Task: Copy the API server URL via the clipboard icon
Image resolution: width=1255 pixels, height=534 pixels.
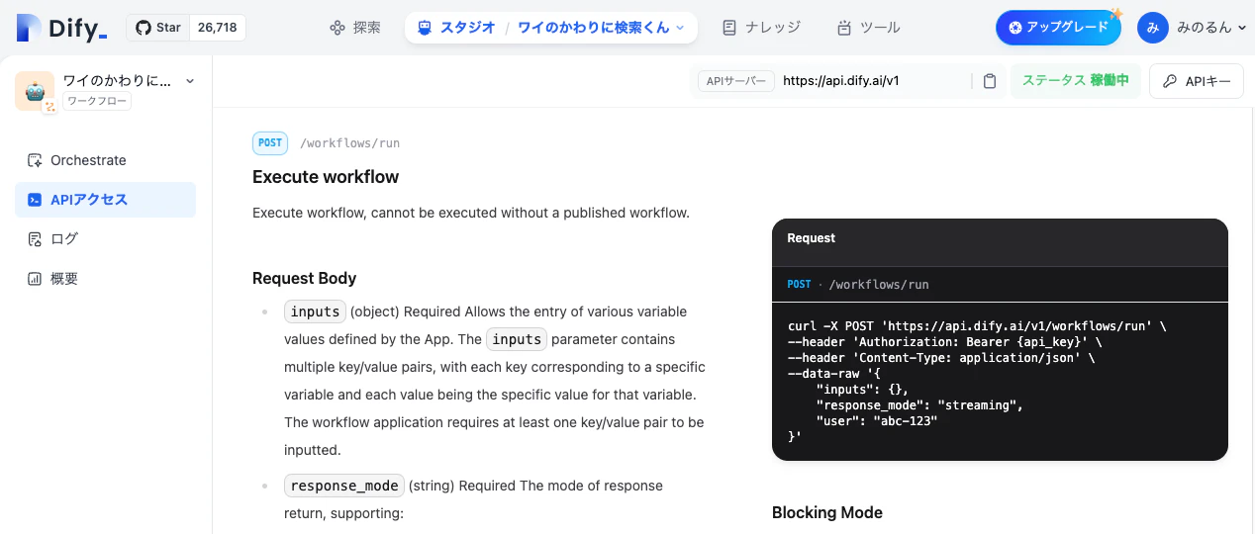Action: [989, 81]
